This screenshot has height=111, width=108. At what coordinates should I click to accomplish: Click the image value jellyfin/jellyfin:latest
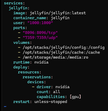click(58, 13)
